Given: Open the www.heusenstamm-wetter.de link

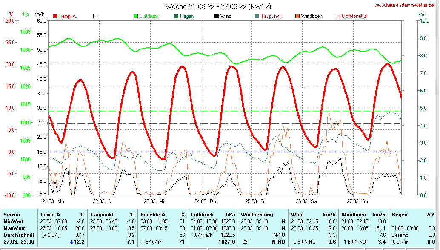Looking at the screenshot, I should pos(405,5).
